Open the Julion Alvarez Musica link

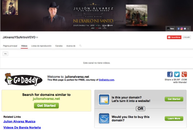19,121
